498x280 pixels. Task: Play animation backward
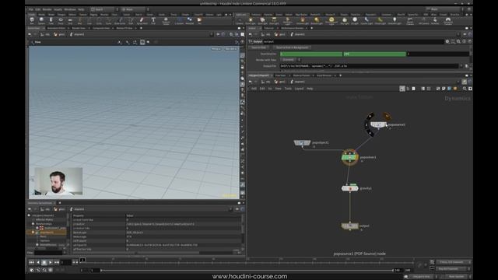pos(38,262)
